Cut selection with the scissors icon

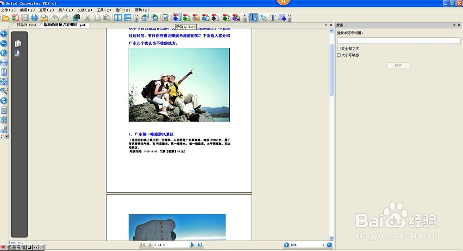pos(88,18)
